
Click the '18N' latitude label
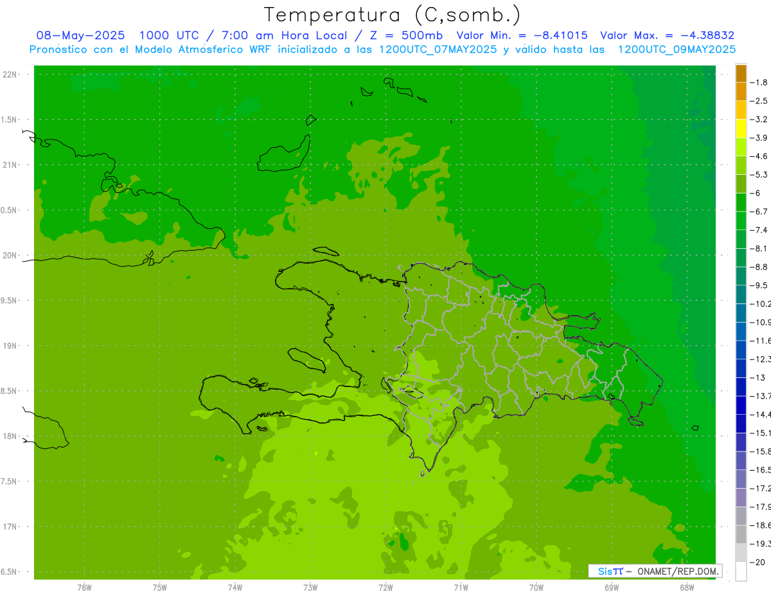(x=10, y=437)
